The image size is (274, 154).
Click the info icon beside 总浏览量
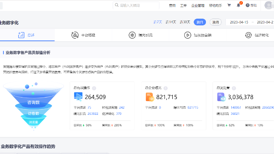234,88
